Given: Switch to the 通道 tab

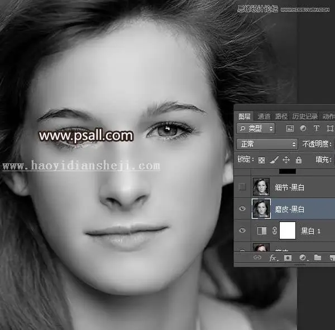Looking at the screenshot, I should coord(264,116).
